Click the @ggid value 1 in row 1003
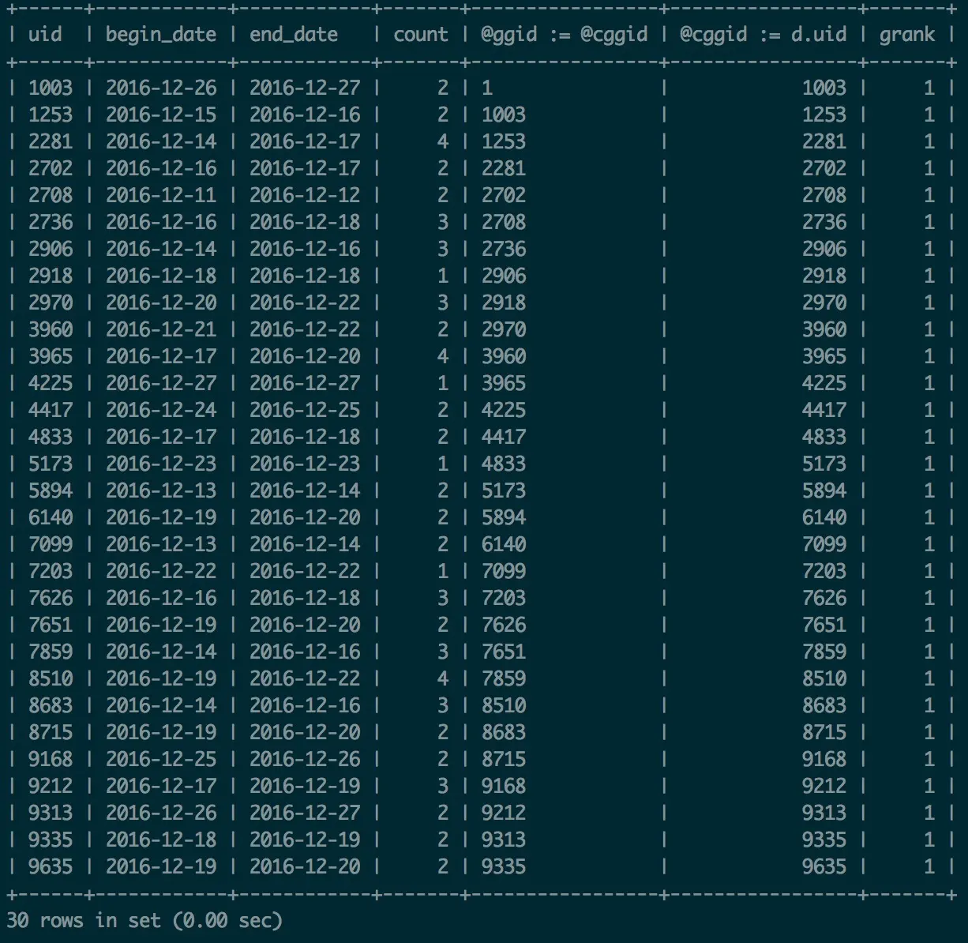The height and width of the screenshot is (943, 968). (x=487, y=88)
